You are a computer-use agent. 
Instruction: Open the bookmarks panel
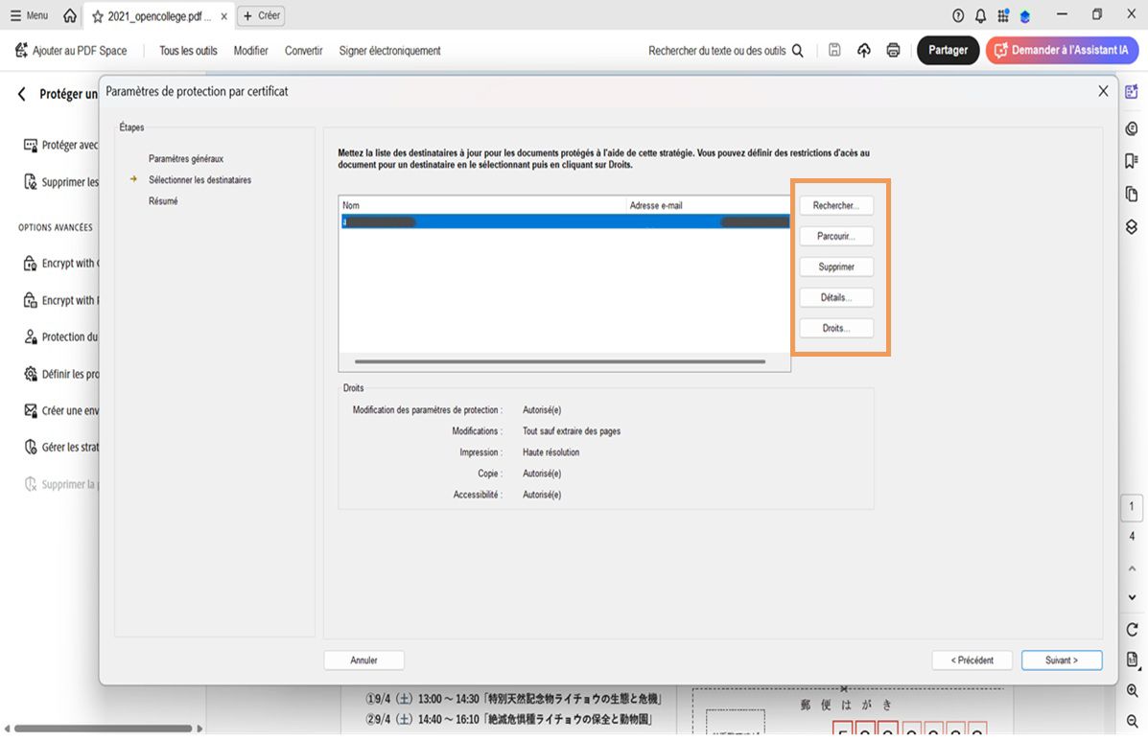pos(1131,160)
